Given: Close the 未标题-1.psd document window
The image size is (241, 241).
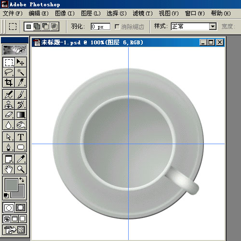Looking at the screenshot, I should point(220,42).
